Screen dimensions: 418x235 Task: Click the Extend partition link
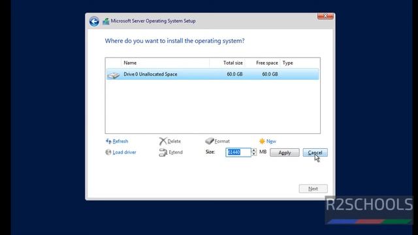click(x=176, y=152)
